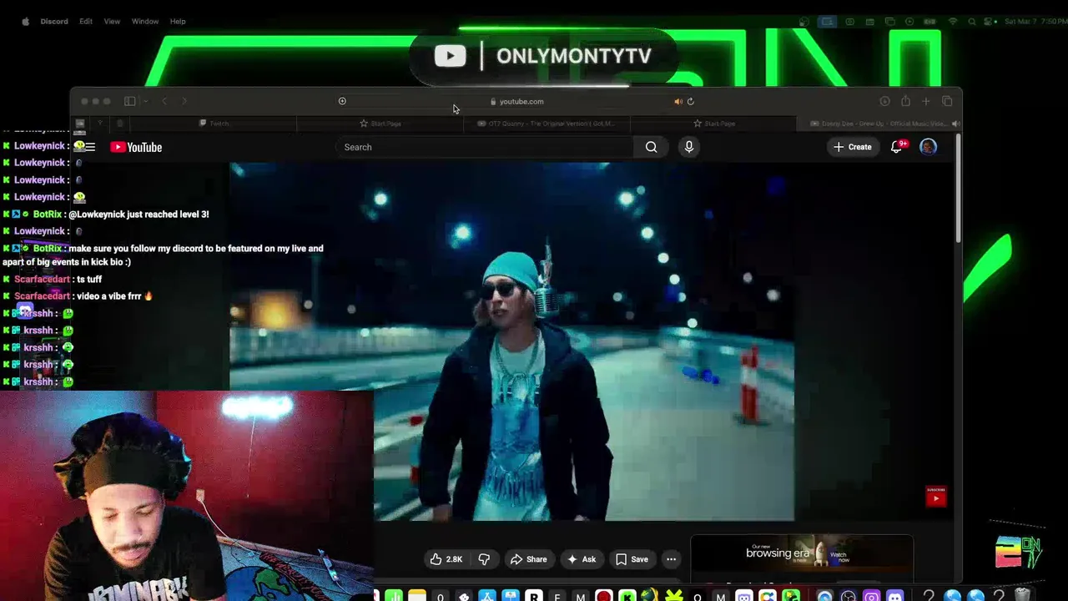The image size is (1068, 601).
Task: Open OBS icon in the Dock
Action: [x=849, y=596]
